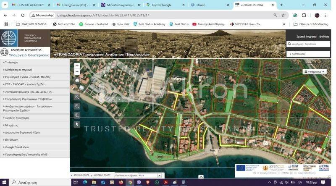
Task: Open the scale selector dropdown showing 4514
Action: (159, 176)
